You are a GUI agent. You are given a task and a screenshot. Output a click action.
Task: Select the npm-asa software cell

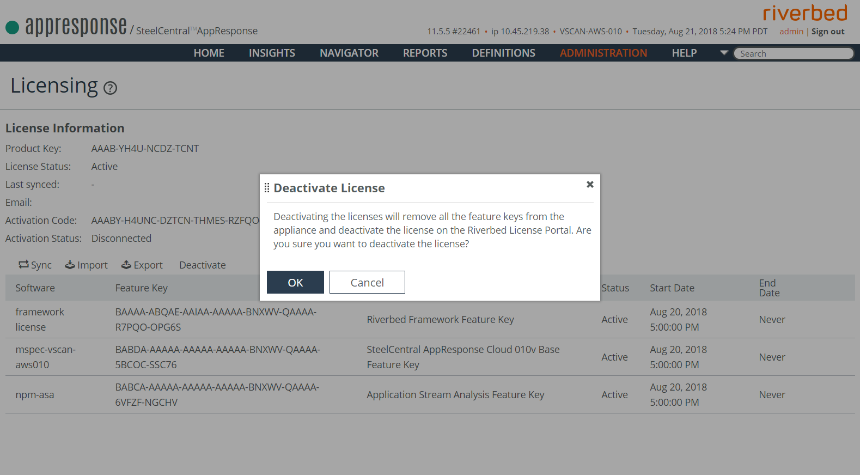(x=35, y=394)
